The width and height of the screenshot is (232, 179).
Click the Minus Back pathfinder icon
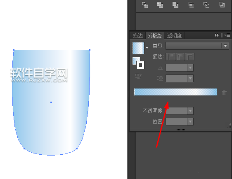(x=222, y=5)
